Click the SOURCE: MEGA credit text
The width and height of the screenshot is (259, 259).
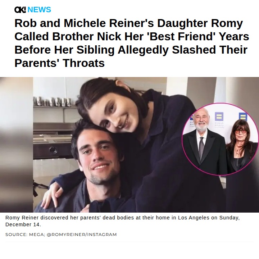tap(24, 235)
